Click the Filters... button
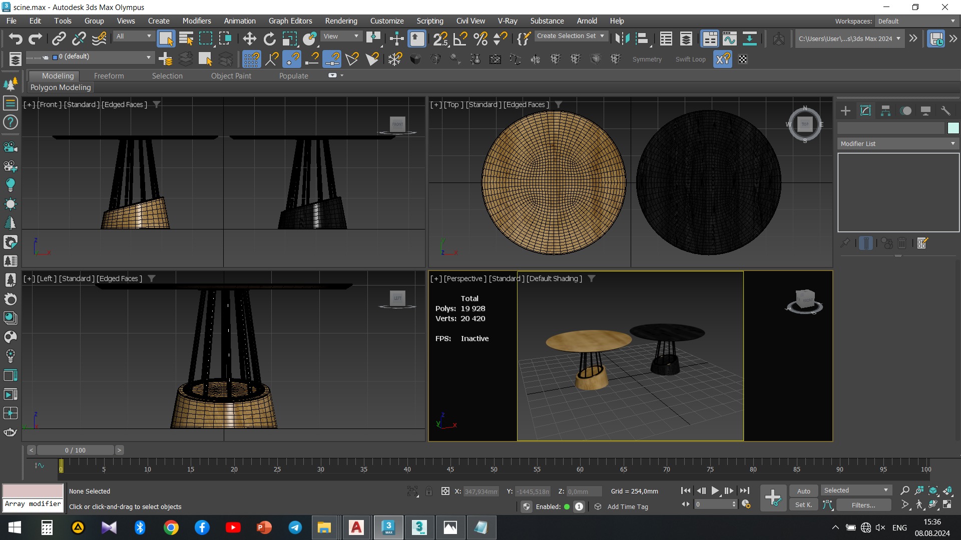Viewport: 961px width, 540px height. point(863,505)
